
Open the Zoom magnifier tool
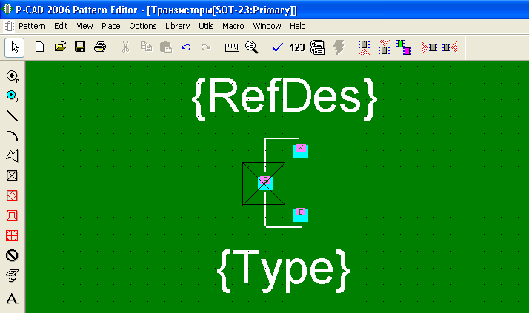click(x=252, y=47)
